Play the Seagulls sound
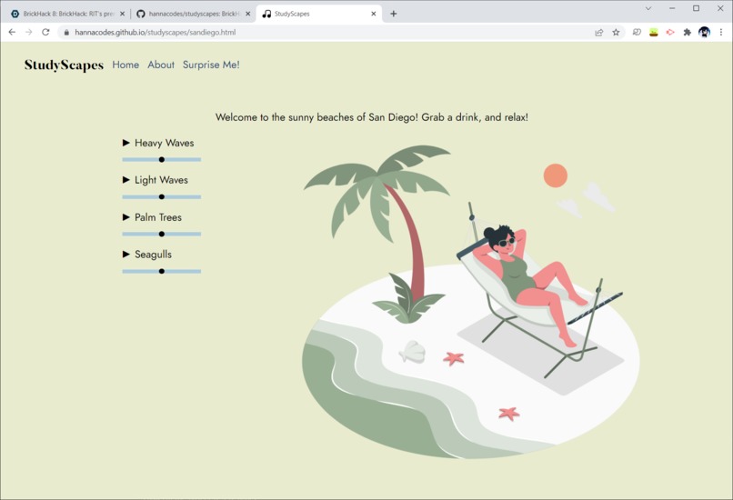Image resolution: width=733 pixels, height=500 pixels. click(126, 255)
